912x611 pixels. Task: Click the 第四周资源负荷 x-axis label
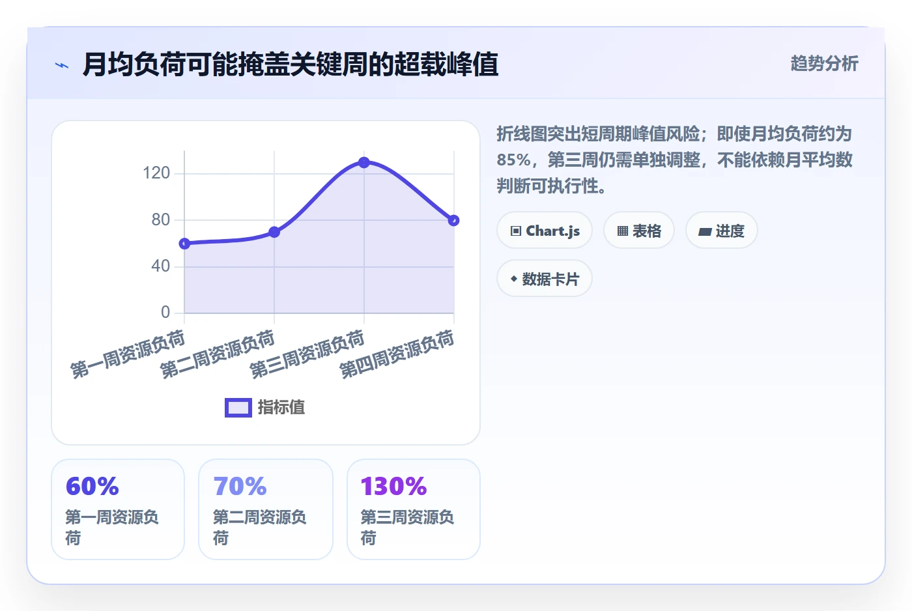[x=397, y=354]
